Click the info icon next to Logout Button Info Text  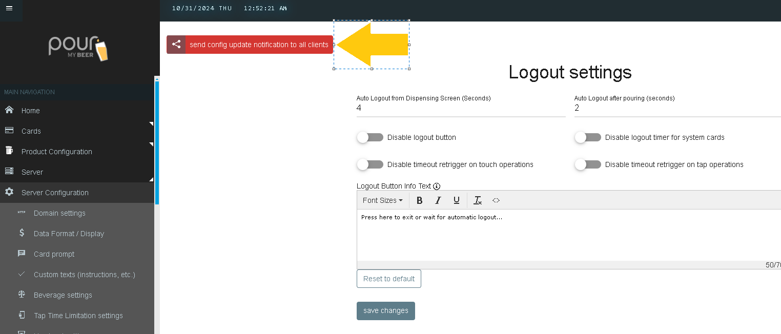(437, 186)
